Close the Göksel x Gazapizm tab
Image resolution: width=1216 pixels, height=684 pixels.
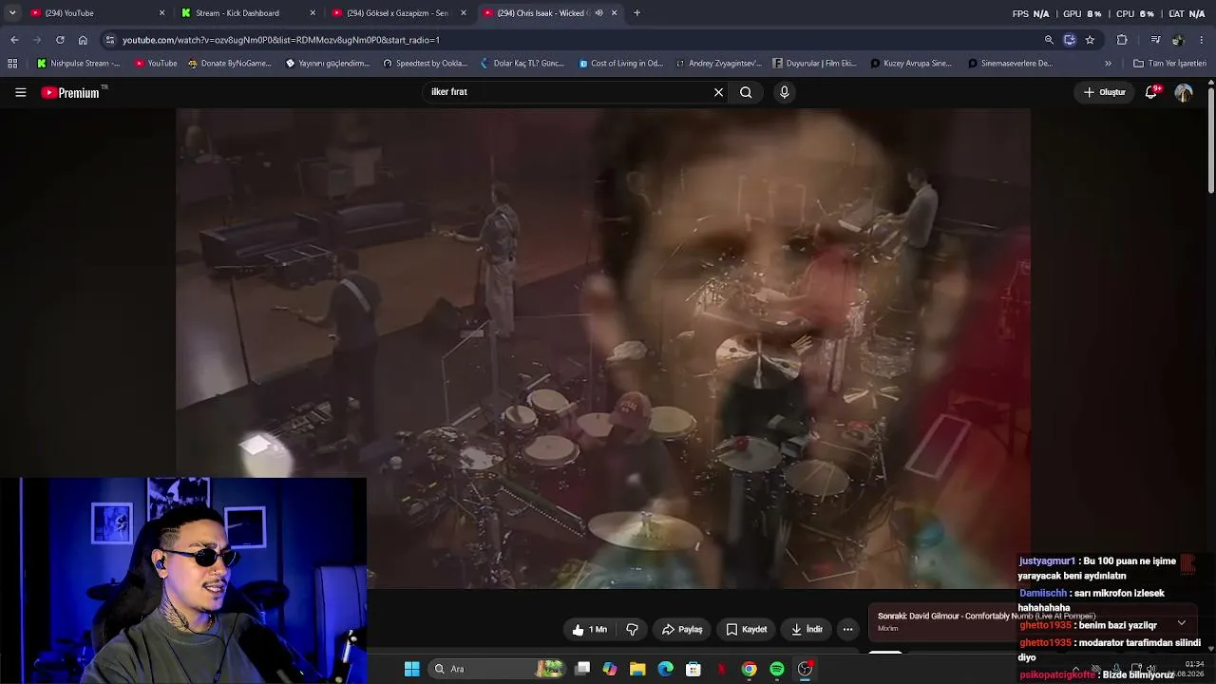pos(464,13)
